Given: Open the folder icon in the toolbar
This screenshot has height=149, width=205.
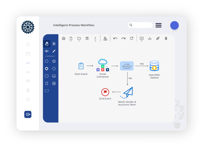Looking at the screenshot, I should [x=79, y=38].
